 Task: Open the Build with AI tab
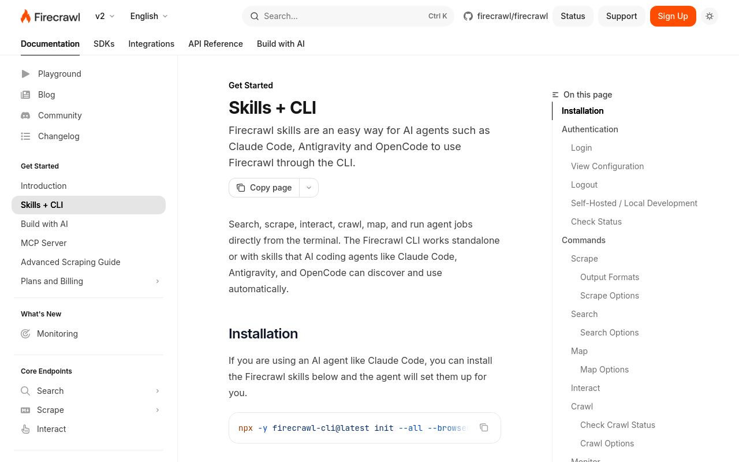[x=281, y=44]
